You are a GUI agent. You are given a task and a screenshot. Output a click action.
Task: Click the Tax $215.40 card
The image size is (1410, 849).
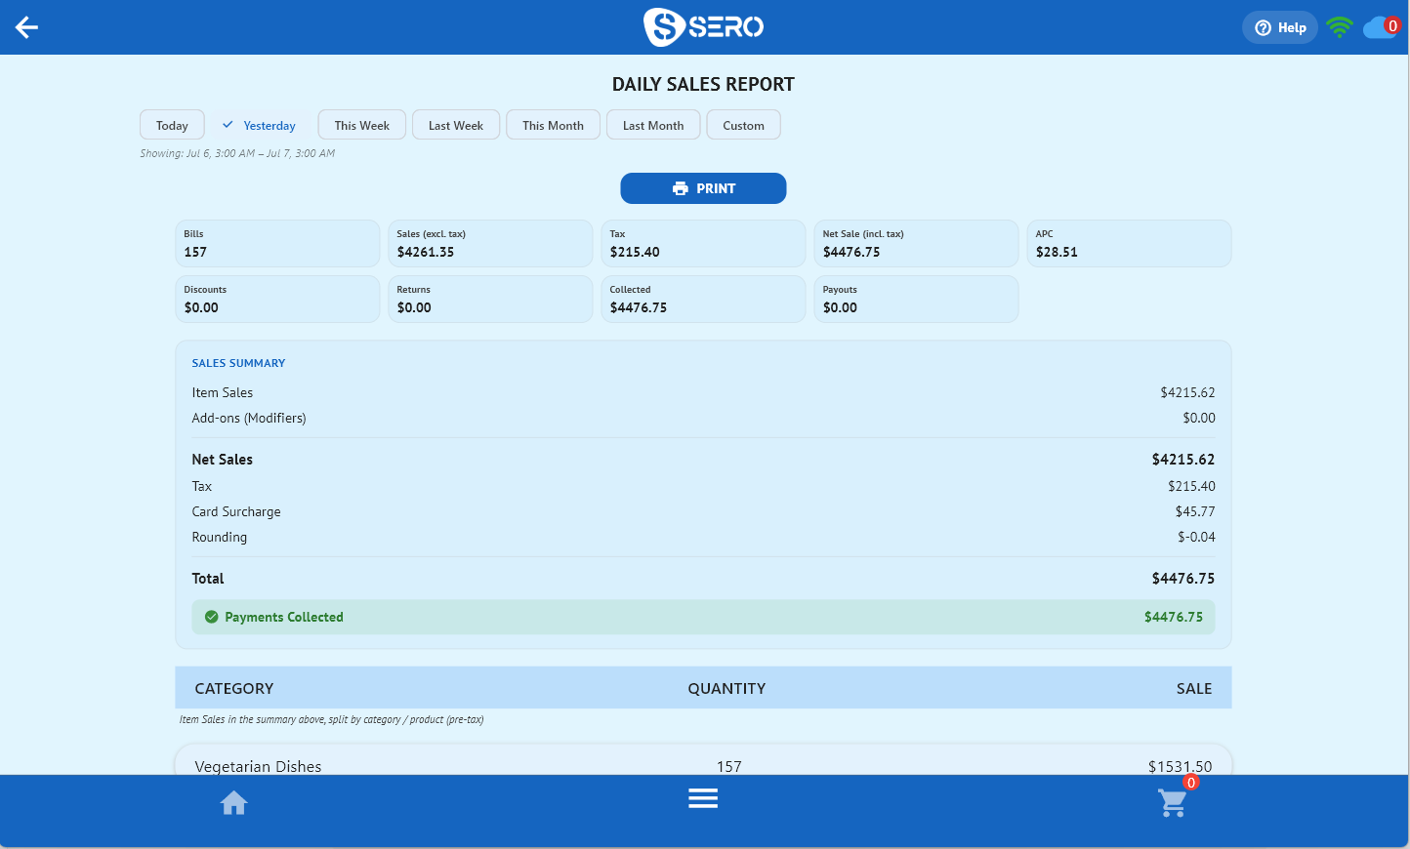pyautogui.click(x=703, y=243)
